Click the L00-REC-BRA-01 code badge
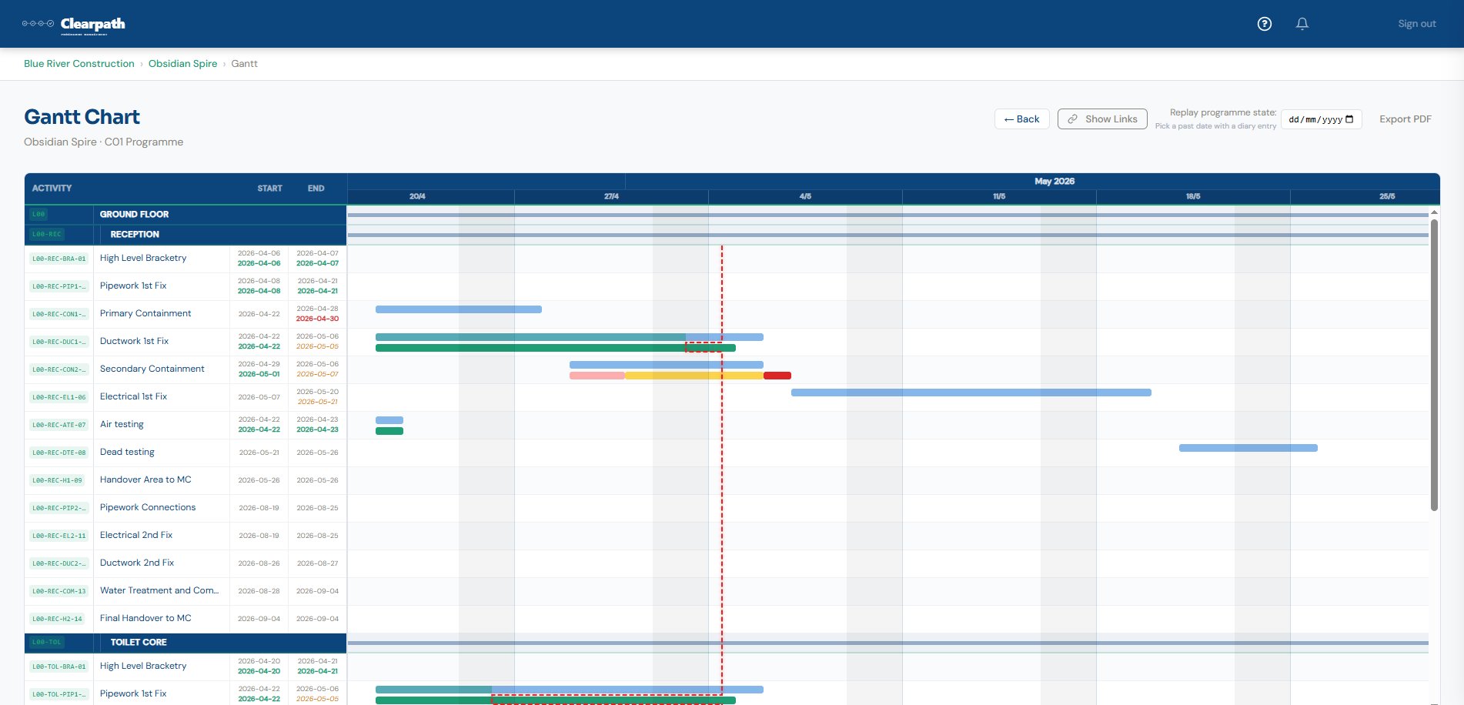Image resolution: width=1464 pixels, height=705 pixels. point(59,259)
